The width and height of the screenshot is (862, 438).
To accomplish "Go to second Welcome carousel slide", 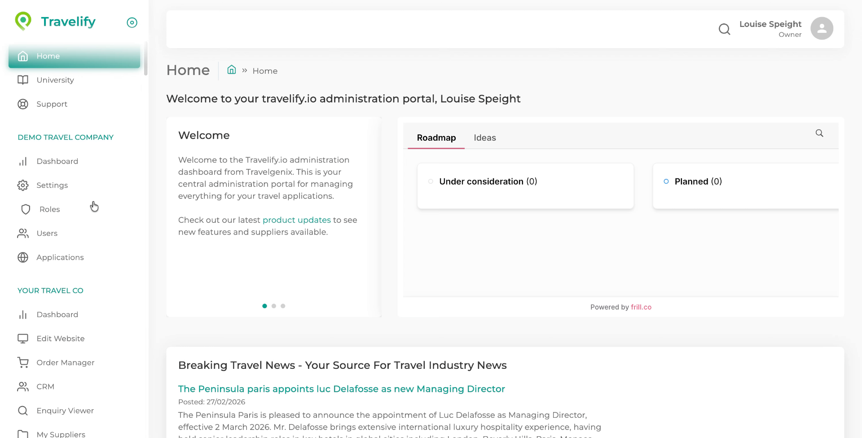I will pos(274,306).
